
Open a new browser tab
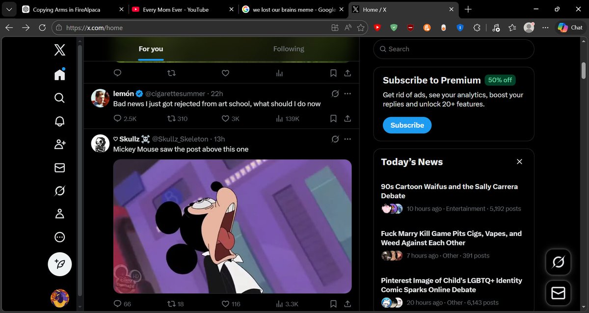tap(468, 9)
